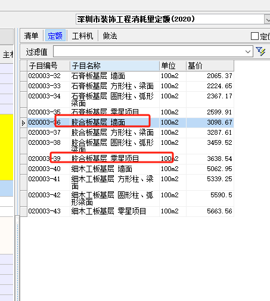Viewport: 270px width, 301px height.
Task: Switch to the 工料机 tab
Action: 82,36
